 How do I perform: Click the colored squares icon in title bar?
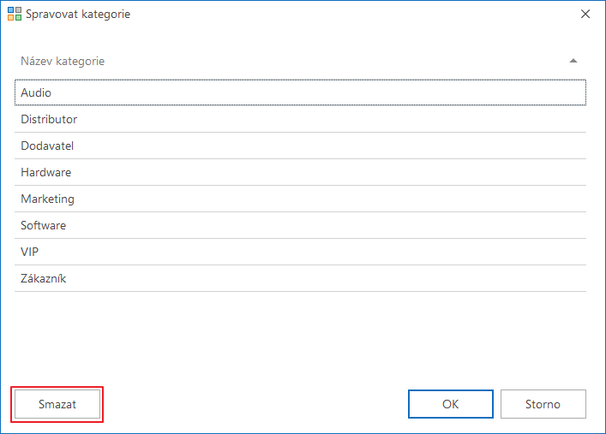15,14
